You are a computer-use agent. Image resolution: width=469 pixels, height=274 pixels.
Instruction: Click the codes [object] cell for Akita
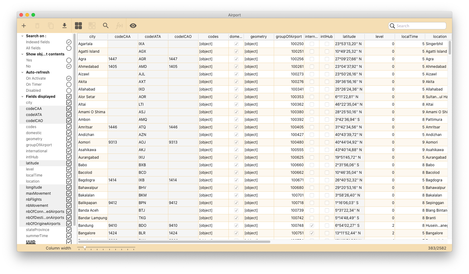click(213, 82)
